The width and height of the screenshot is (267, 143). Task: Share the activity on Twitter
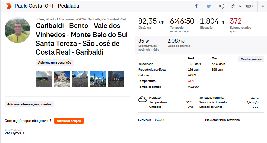(x=209, y=6)
